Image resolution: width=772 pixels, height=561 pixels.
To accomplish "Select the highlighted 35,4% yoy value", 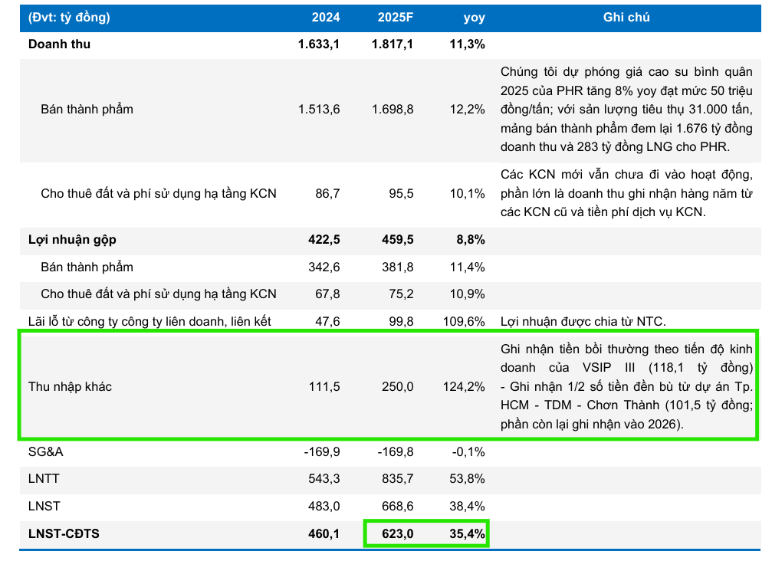I will 467,533.
